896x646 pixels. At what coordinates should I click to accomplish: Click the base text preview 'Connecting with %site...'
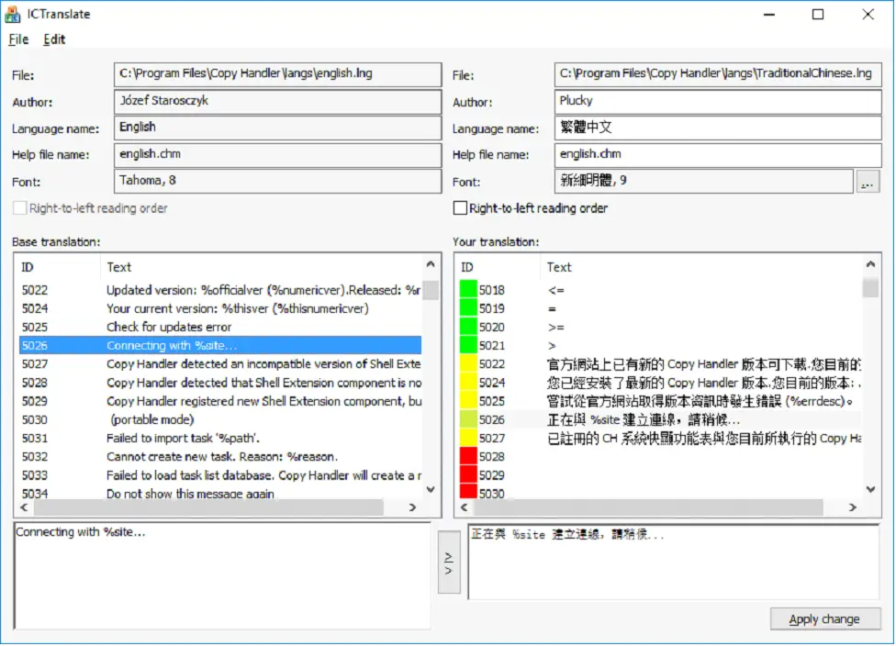pyautogui.click(x=222, y=575)
